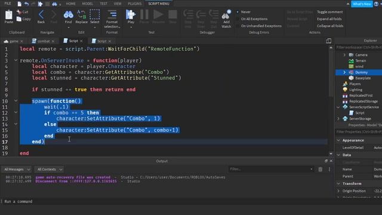Viewport: 382px width, 215px height.
Task: Open the combat script tab
Action: 44,41
